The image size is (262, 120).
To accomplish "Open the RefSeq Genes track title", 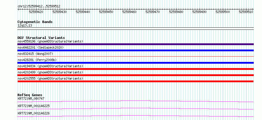I will coord(30,95).
